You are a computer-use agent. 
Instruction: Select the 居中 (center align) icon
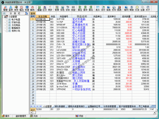click(x=85, y=8)
